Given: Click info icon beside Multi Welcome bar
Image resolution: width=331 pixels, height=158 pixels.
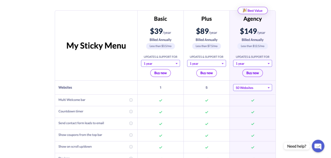Looking at the screenshot, I should click(131, 100).
